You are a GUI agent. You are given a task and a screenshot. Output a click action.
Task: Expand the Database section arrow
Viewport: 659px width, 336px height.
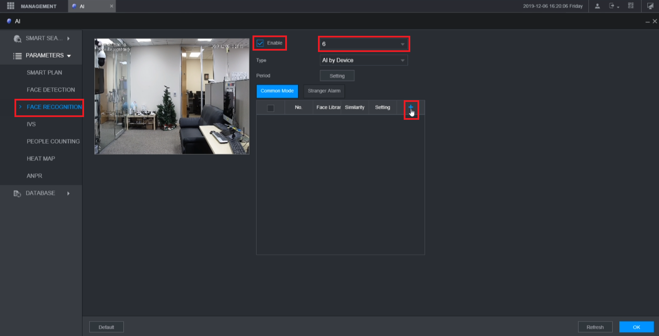(x=69, y=193)
